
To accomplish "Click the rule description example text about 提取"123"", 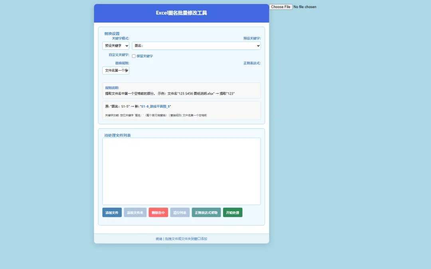I will [x=170, y=94].
